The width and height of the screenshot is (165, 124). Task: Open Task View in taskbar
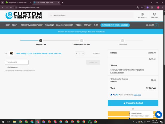click(9, 122)
